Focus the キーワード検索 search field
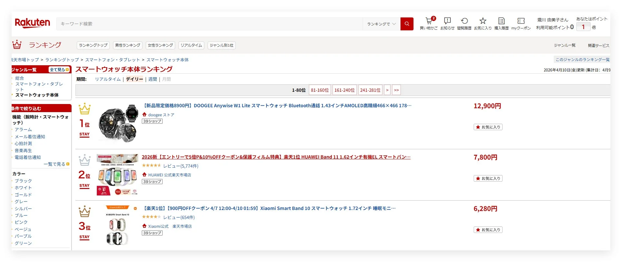622x262 pixels. [210, 24]
